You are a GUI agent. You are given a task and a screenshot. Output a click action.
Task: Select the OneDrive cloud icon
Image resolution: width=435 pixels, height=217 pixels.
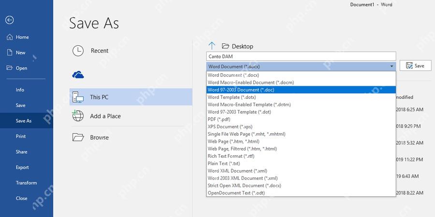coord(78,75)
